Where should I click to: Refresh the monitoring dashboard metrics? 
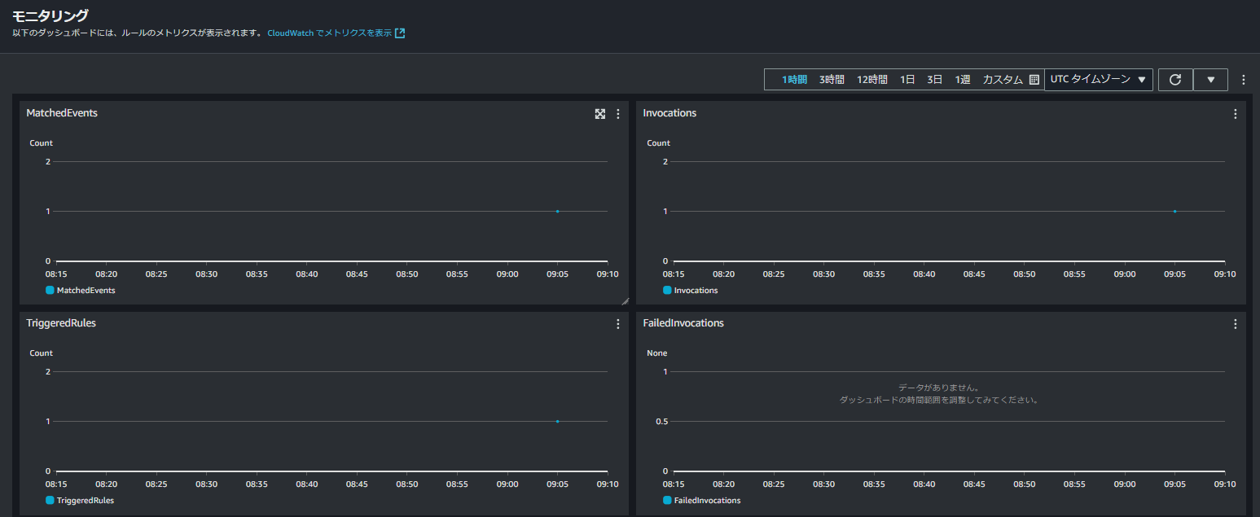[x=1175, y=79]
